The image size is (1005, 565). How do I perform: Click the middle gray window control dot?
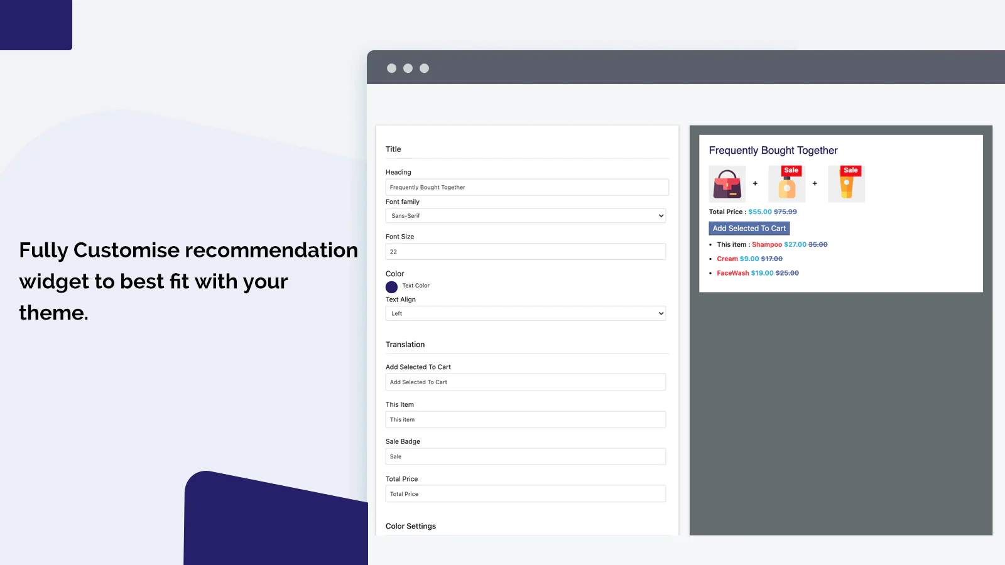click(408, 68)
